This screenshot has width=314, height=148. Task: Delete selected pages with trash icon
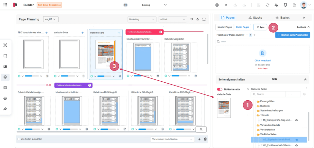click(205, 140)
